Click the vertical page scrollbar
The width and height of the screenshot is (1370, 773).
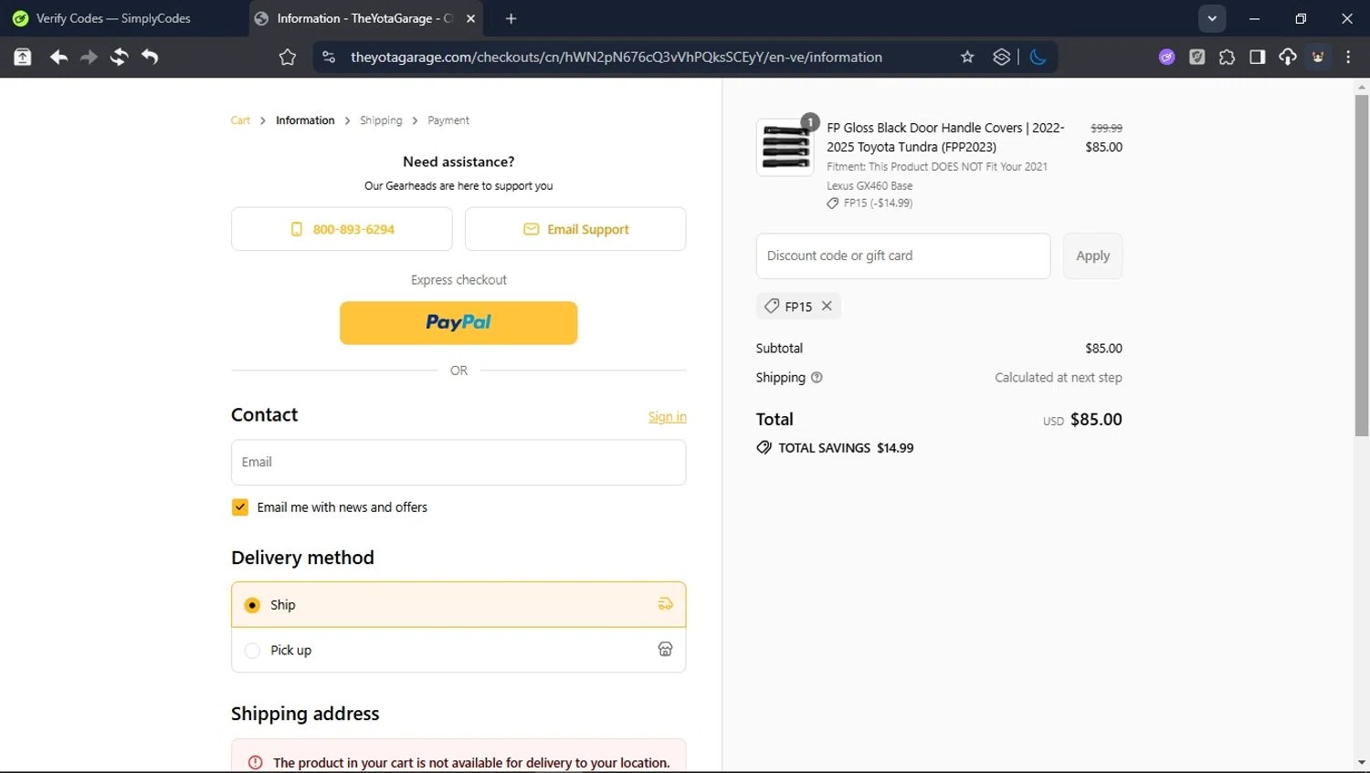(x=1362, y=265)
